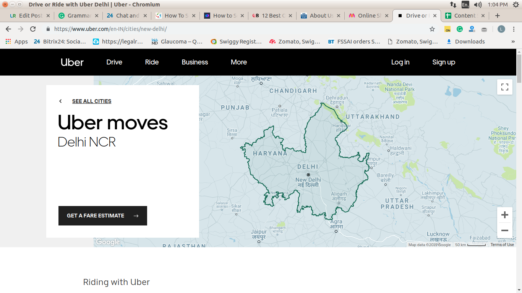
Task: Bookmark this page with the star icon
Action: click(432, 29)
